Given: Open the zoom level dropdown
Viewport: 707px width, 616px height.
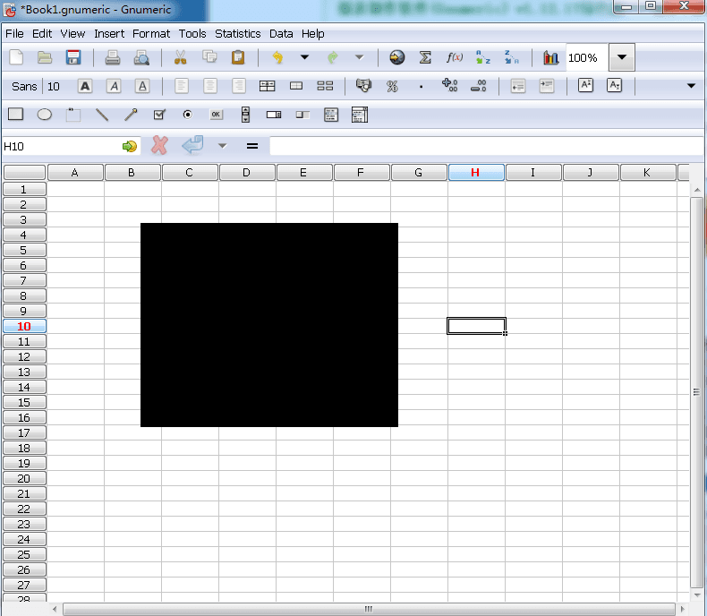Looking at the screenshot, I should pos(622,57).
